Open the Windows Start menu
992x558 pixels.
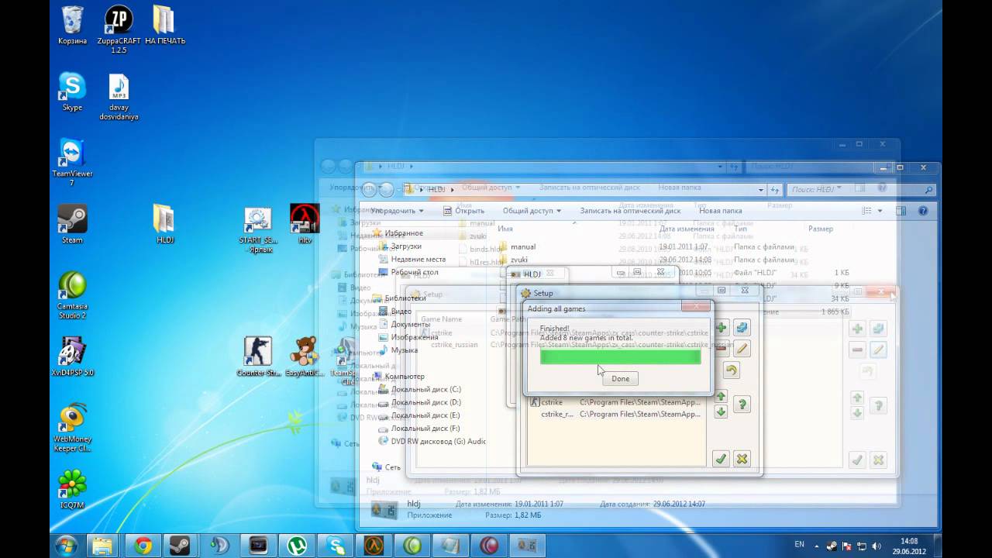pyautogui.click(x=67, y=545)
